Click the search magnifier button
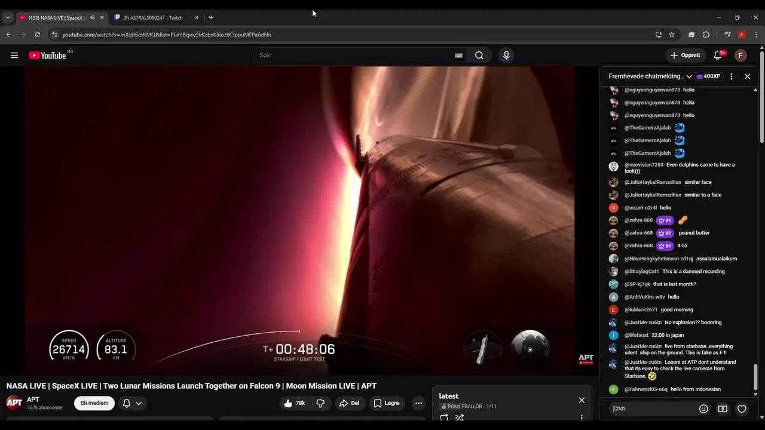Image resolution: width=765 pixels, height=430 pixels. click(479, 56)
